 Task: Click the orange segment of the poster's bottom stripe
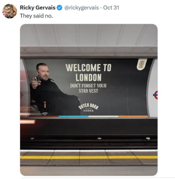(133, 116)
